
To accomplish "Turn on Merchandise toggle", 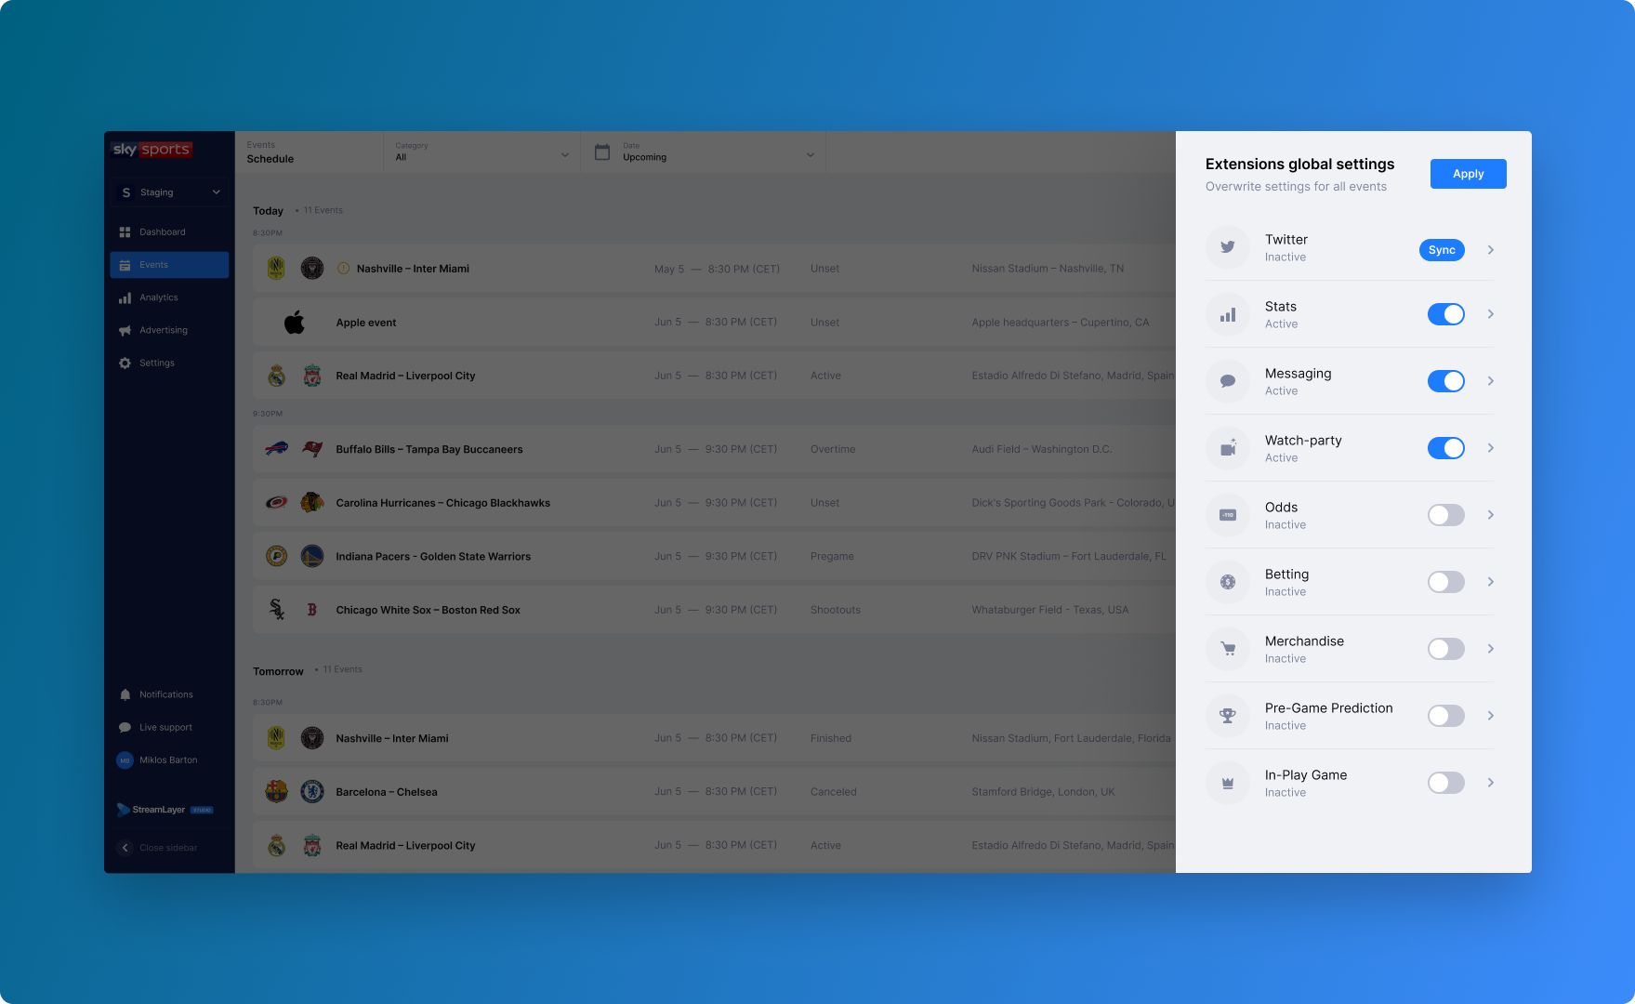I will (x=1446, y=649).
